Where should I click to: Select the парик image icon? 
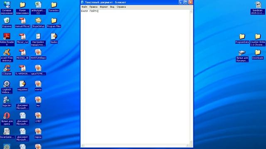pyautogui.click(x=38, y=133)
